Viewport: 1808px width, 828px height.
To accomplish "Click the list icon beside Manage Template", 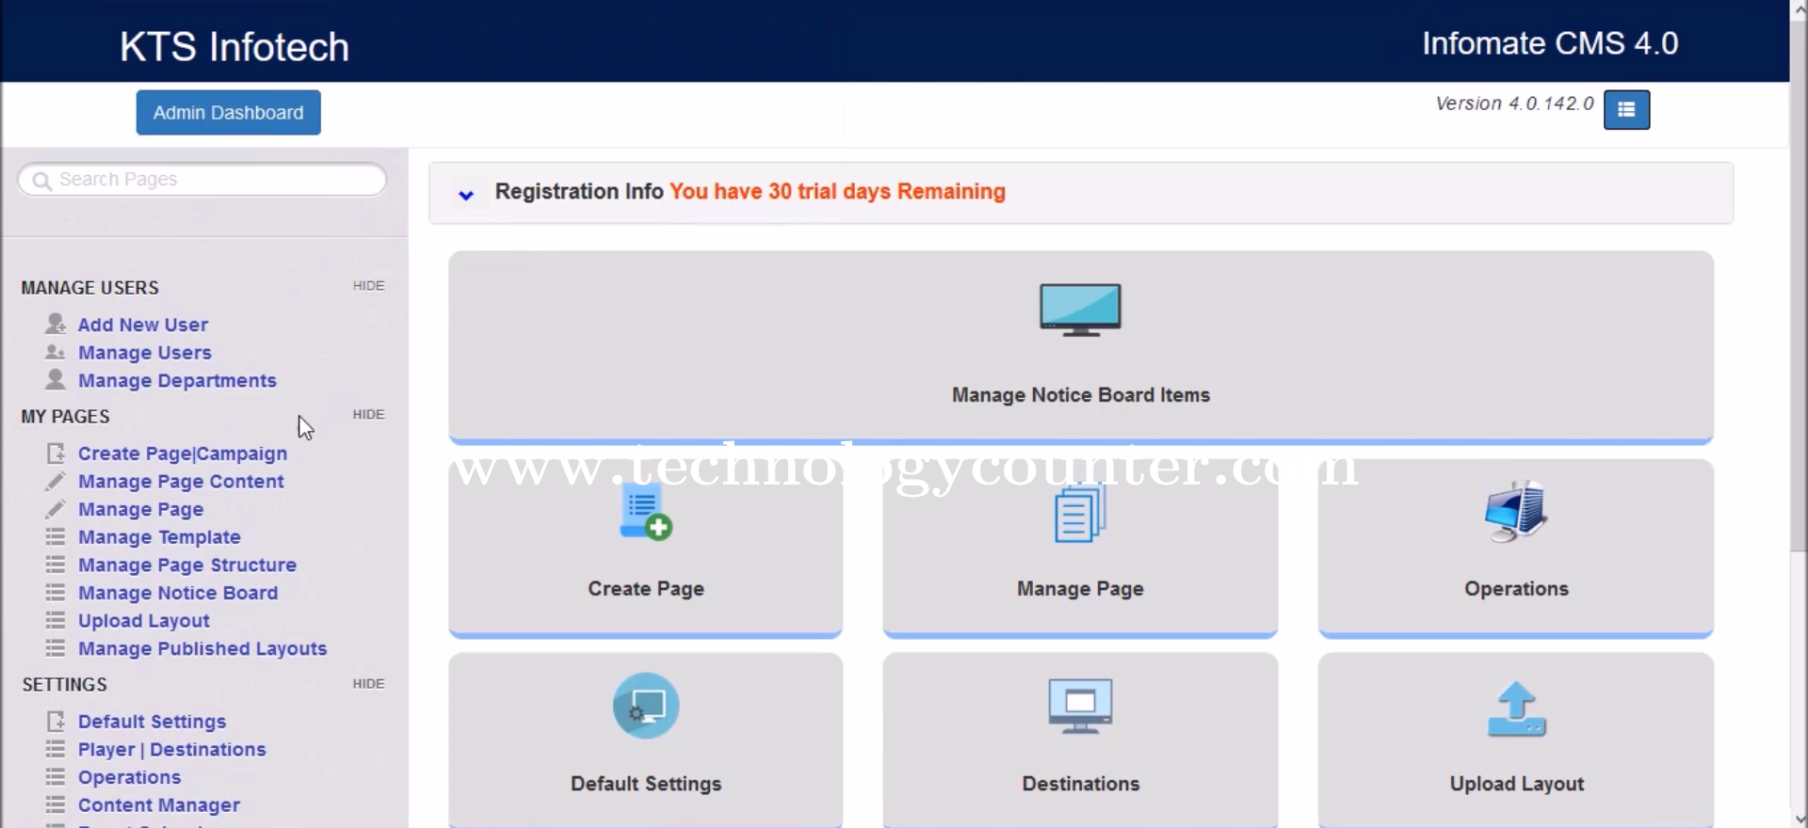I will pyautogui.click(x=56, y=536).
